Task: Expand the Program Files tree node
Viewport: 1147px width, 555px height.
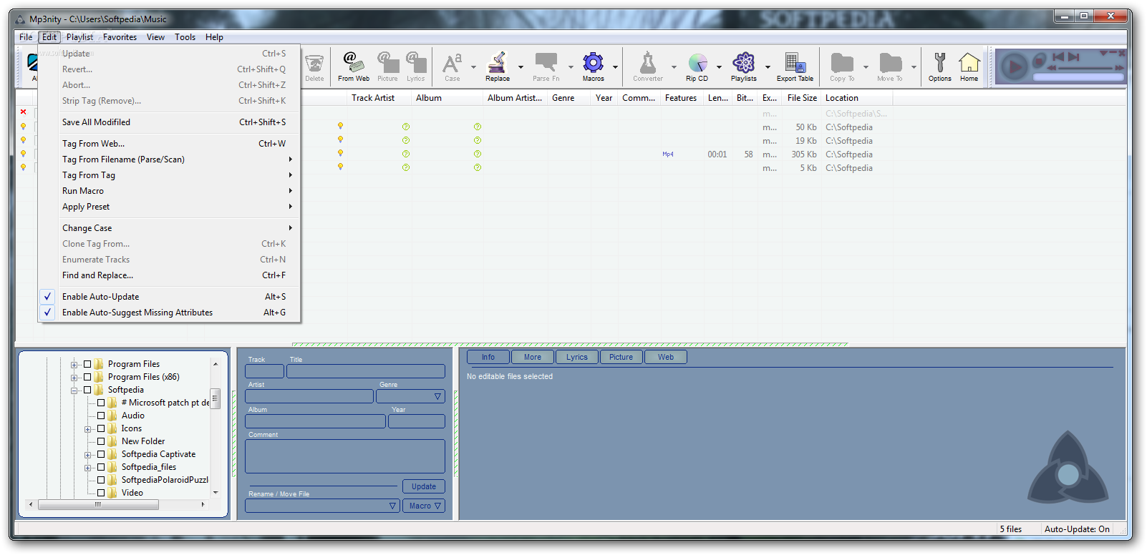Action: [74, 365]
